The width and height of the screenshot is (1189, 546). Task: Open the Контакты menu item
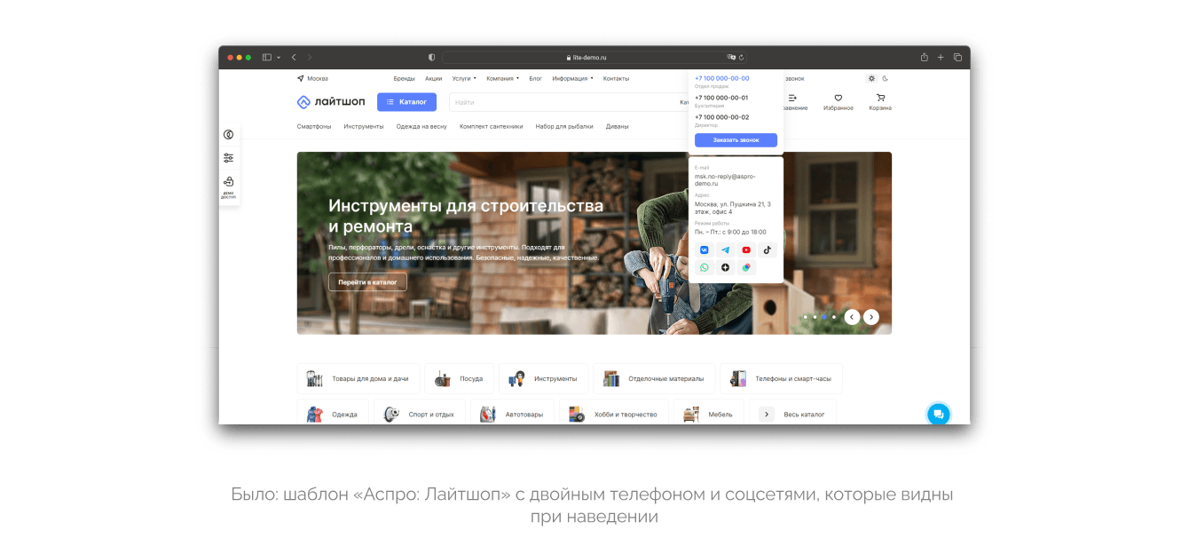(x=616, y=78)
